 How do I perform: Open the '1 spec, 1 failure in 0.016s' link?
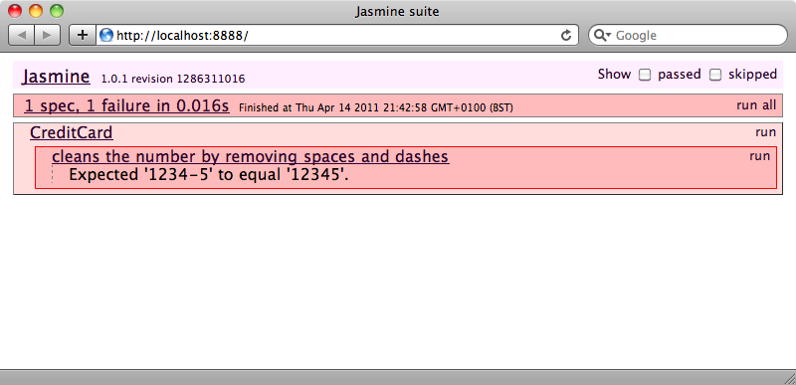(126, 106)
